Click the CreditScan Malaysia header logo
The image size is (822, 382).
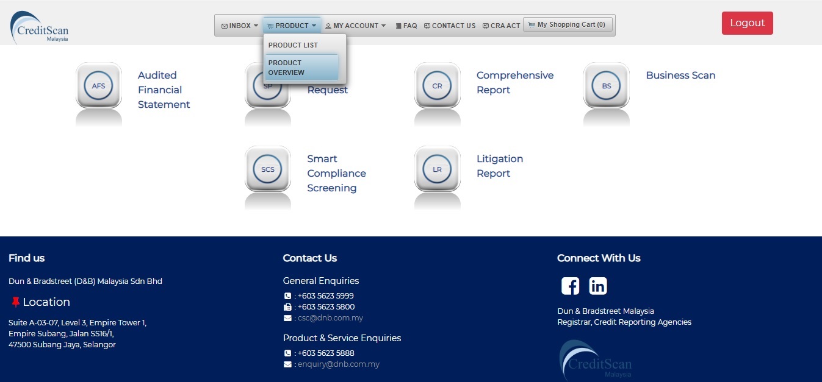40,27
